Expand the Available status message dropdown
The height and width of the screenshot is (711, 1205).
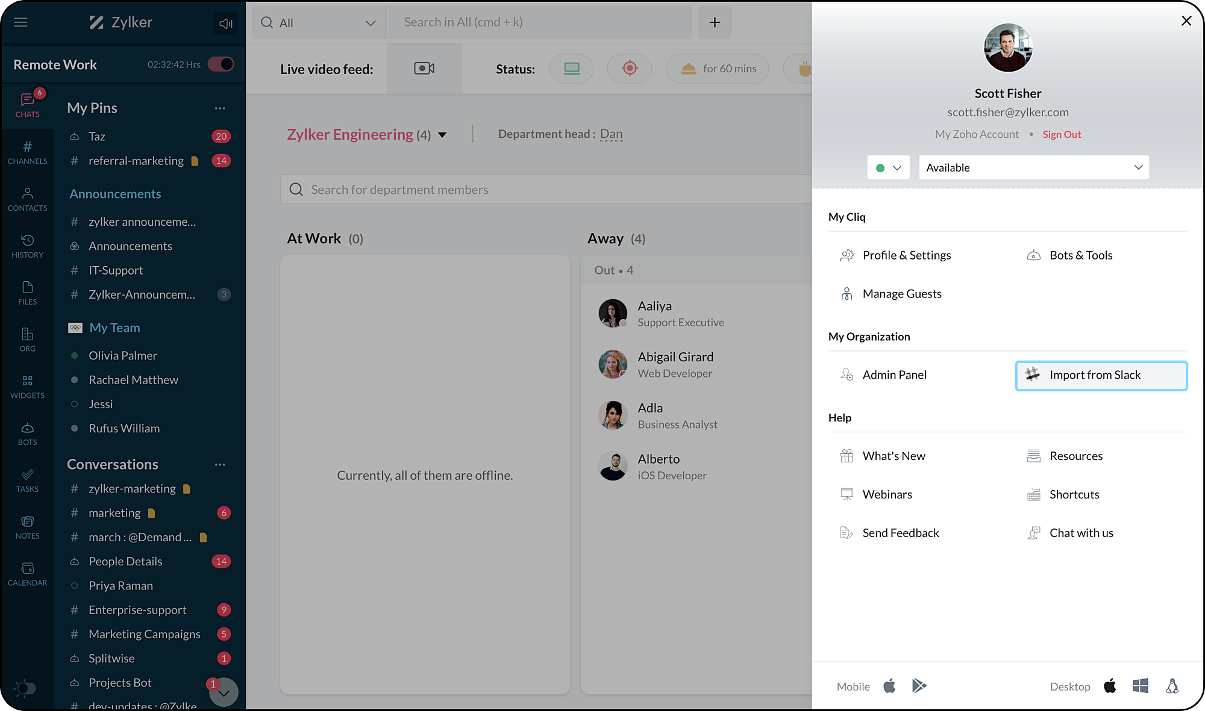point(1033,167)
